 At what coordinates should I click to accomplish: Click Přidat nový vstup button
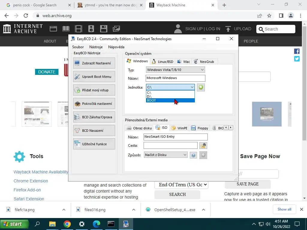94,90
